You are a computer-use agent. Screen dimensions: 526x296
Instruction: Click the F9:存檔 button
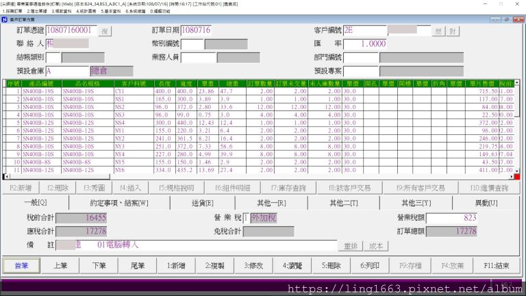pos(410,265)
